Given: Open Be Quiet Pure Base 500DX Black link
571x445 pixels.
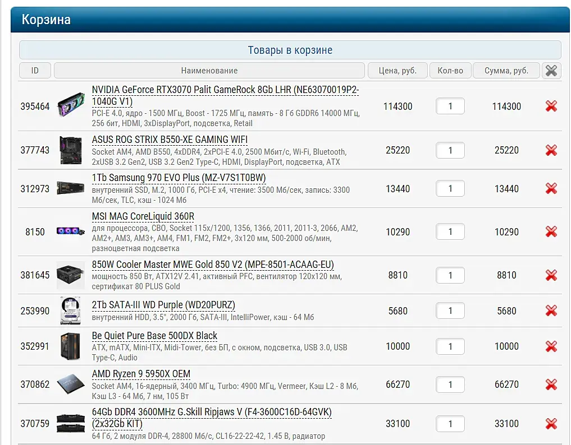Looking at the screenshot, I should [154, 336].
